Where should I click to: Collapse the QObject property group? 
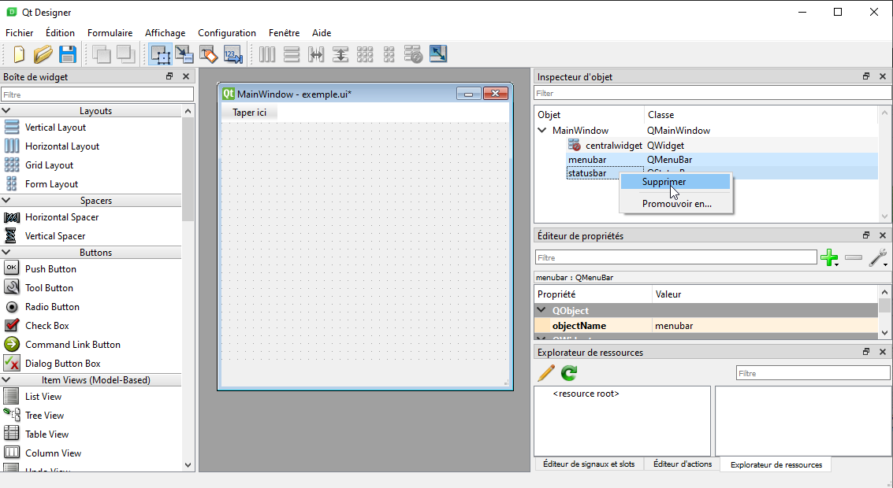[x=541, y=310]
